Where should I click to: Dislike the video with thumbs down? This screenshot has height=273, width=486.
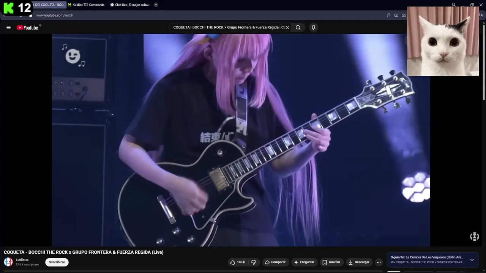[x=254, y=262]
